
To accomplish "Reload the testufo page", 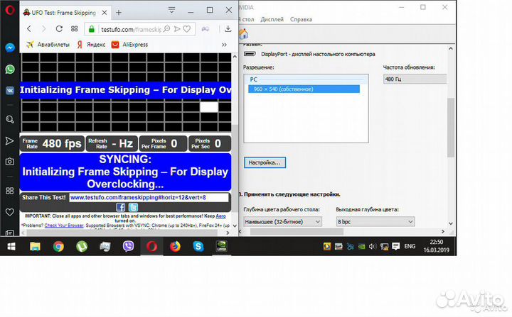I will click(59, 29).
